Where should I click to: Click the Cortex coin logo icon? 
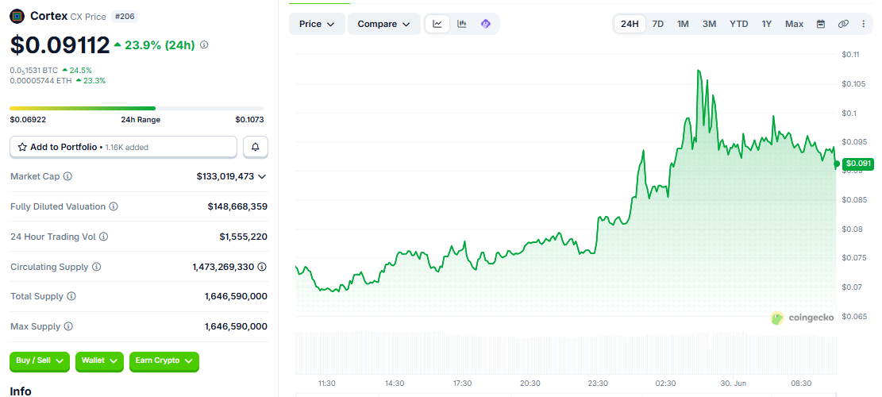(x=17, y=17)
